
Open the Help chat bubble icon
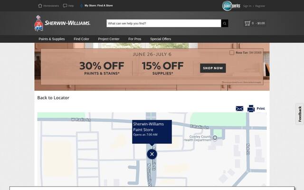(65, 6)
